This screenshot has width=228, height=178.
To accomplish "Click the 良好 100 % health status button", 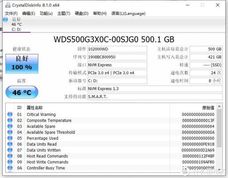I will [22, 64].
